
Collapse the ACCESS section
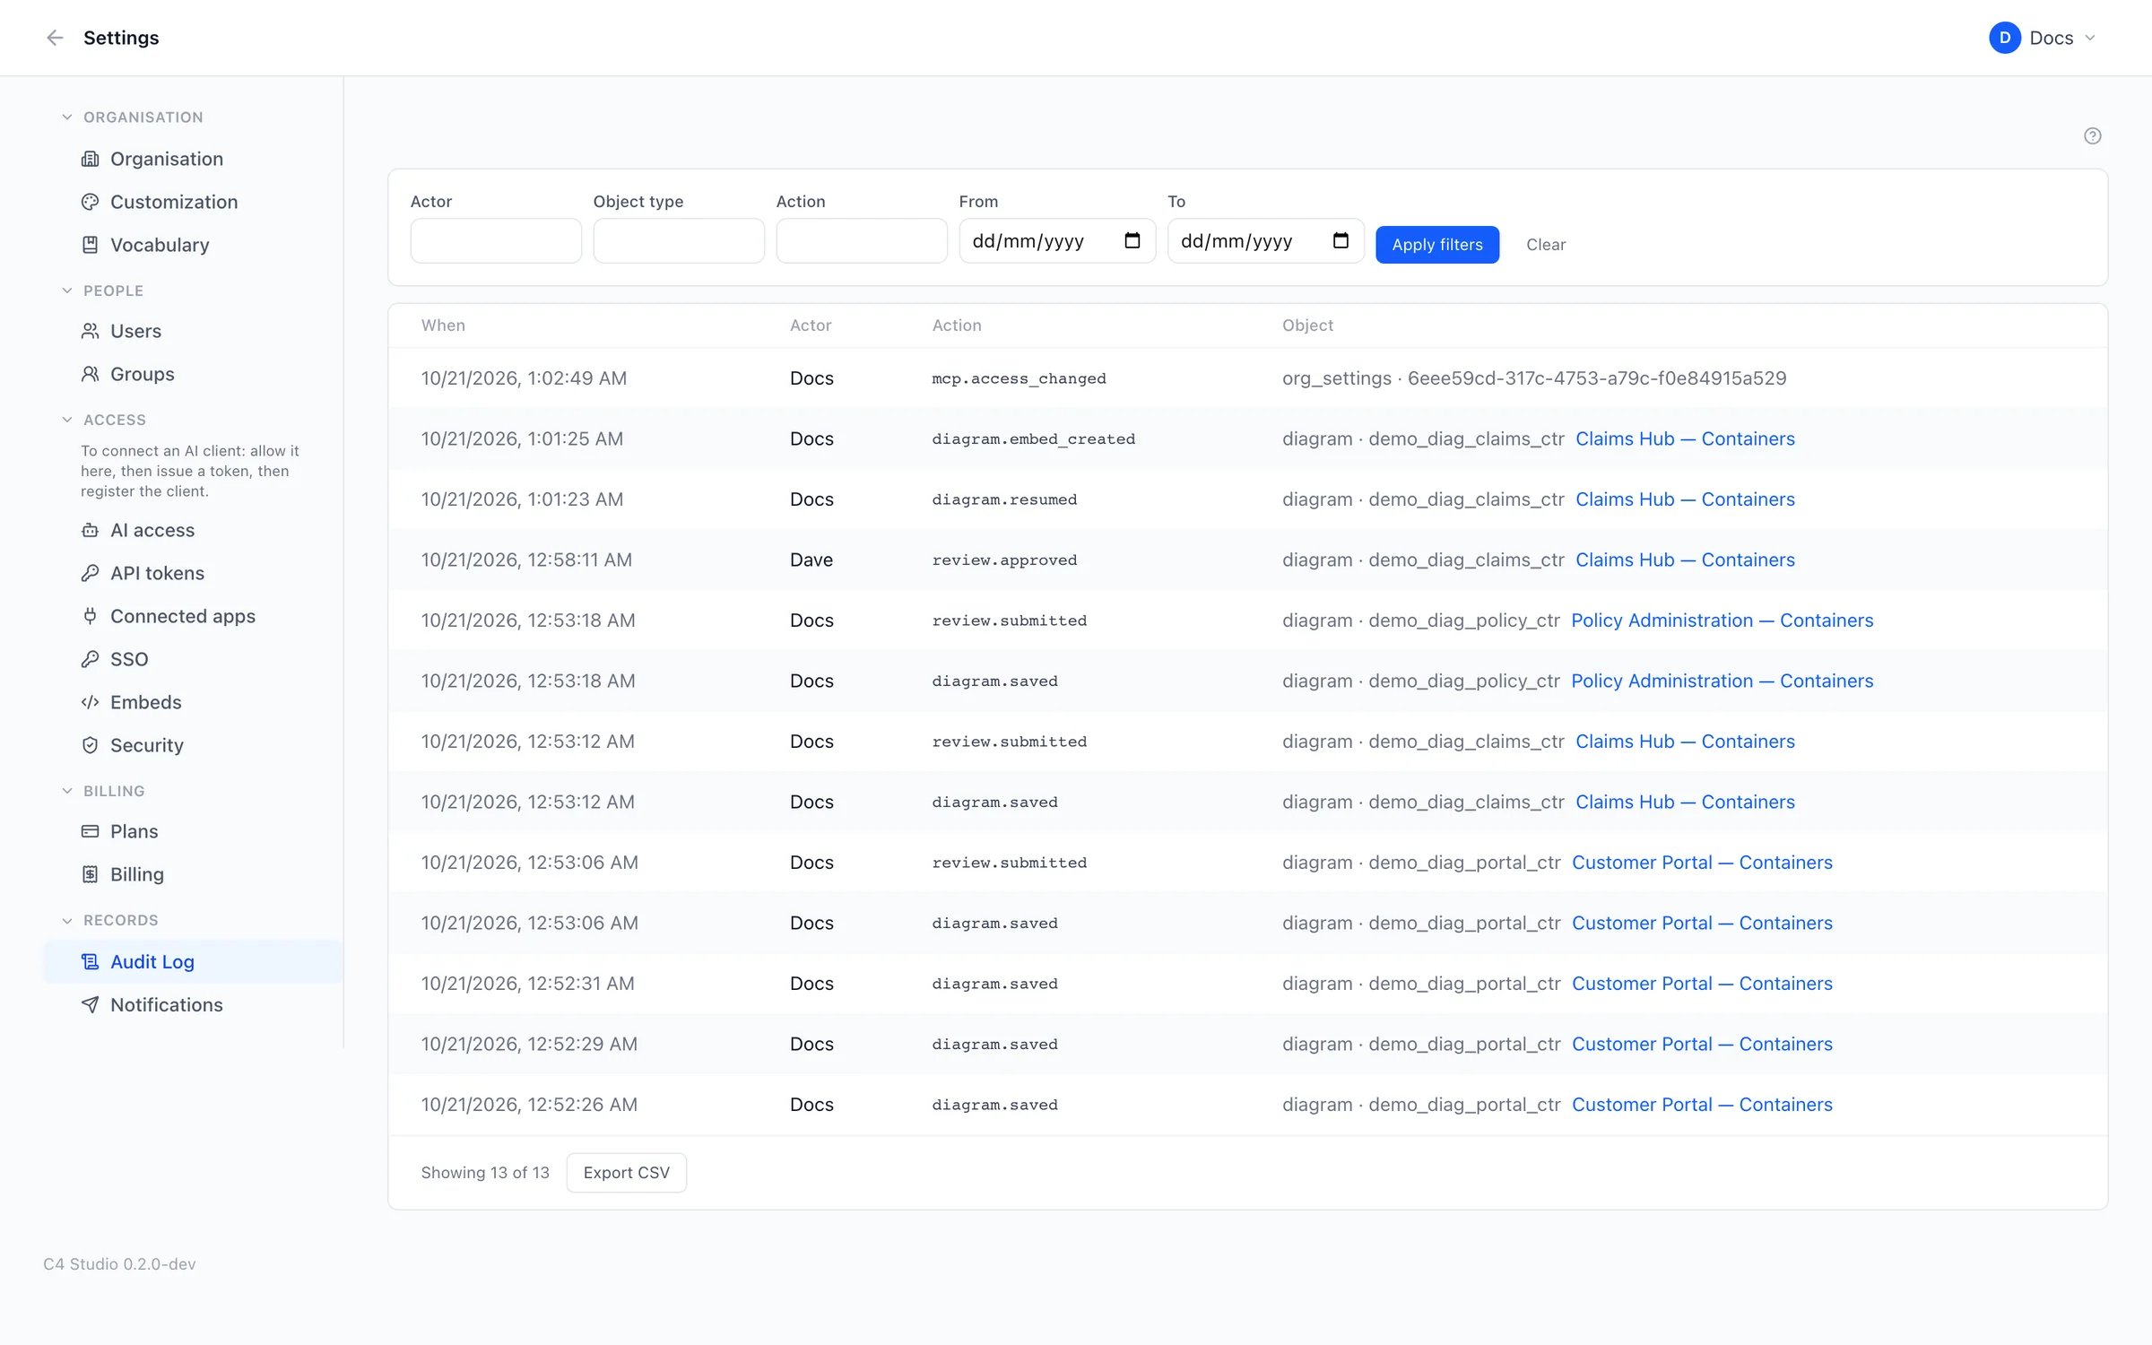tap(67, 420)
